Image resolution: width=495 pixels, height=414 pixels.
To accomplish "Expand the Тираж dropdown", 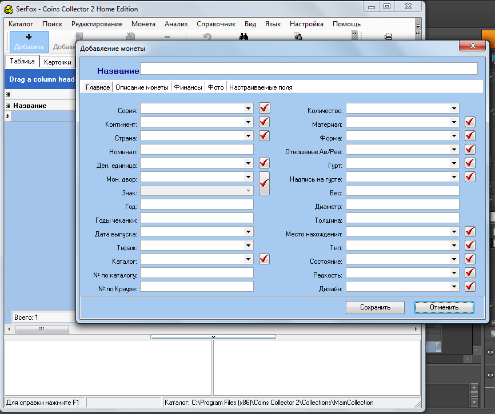I will pos(249,246).
